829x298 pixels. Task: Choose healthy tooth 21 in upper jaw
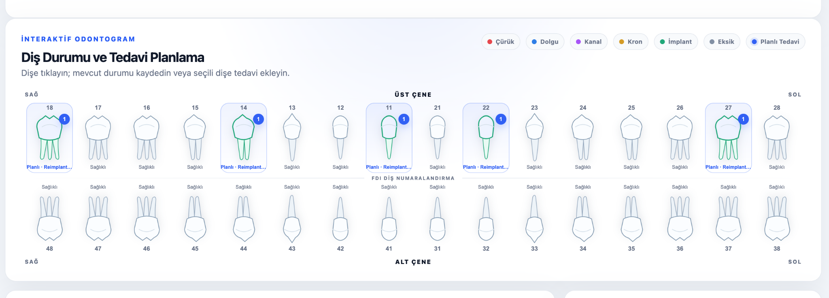[438, 138]
